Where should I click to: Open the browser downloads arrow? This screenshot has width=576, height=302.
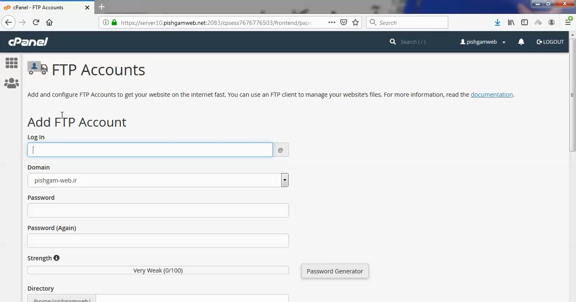(x=498, y=22)
